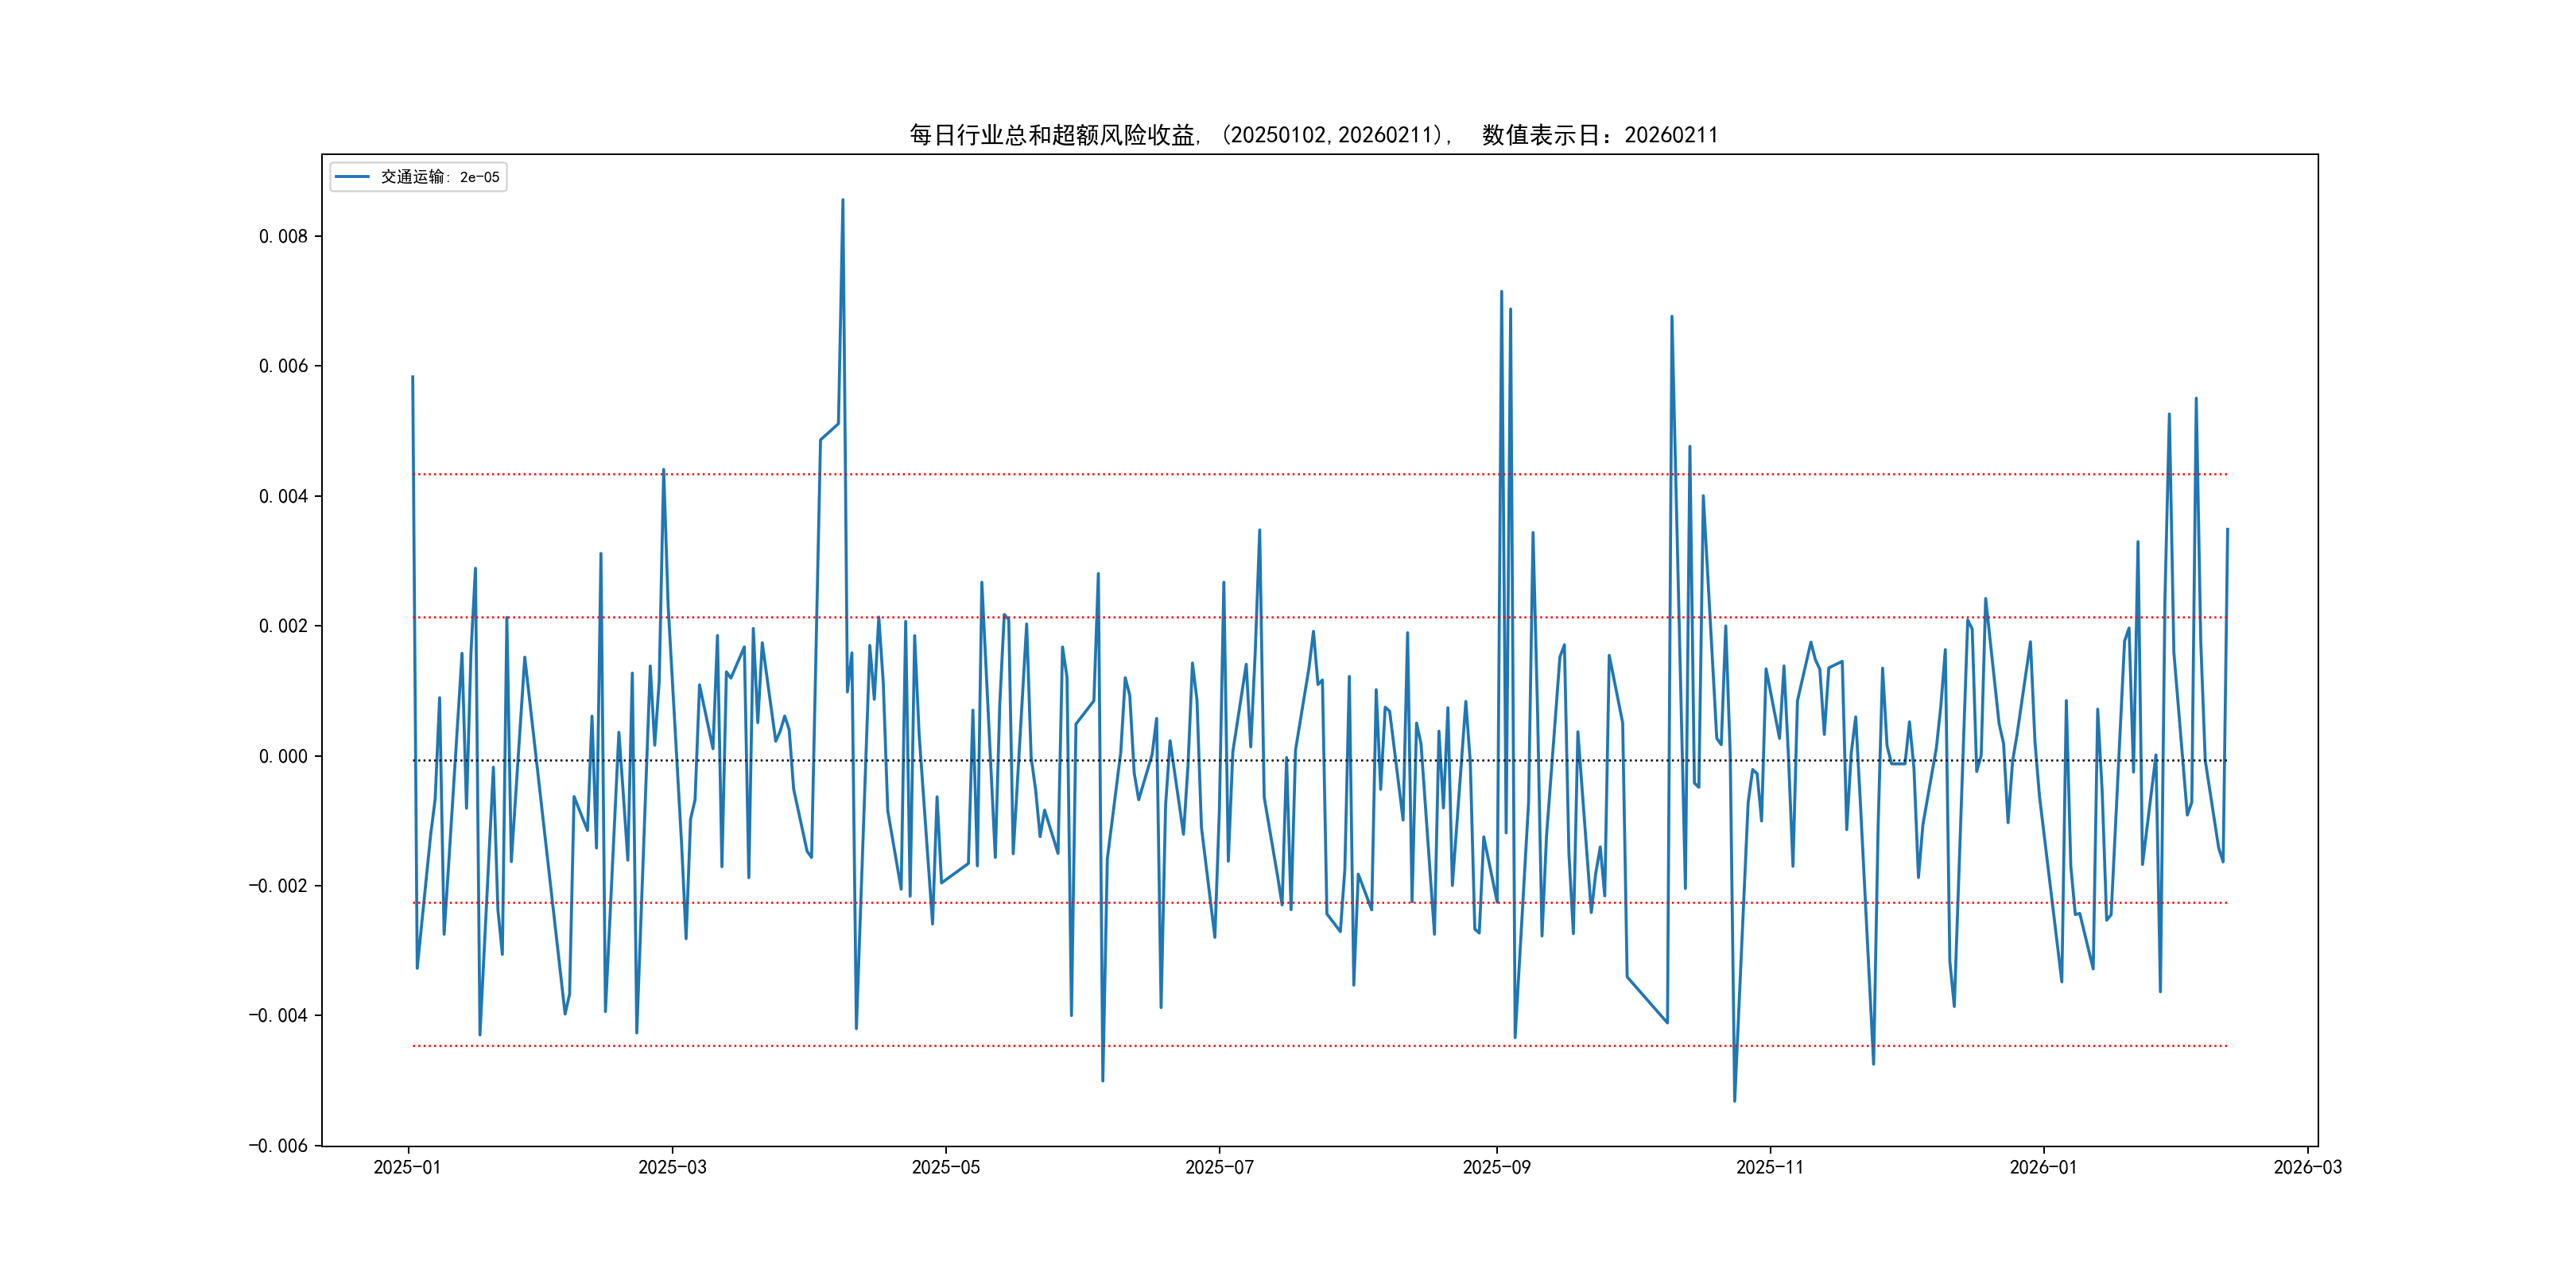The width and height of the screenshot is (2576, 1288).
Task: Click the blue line sample in legend
Action: point(352,177)
